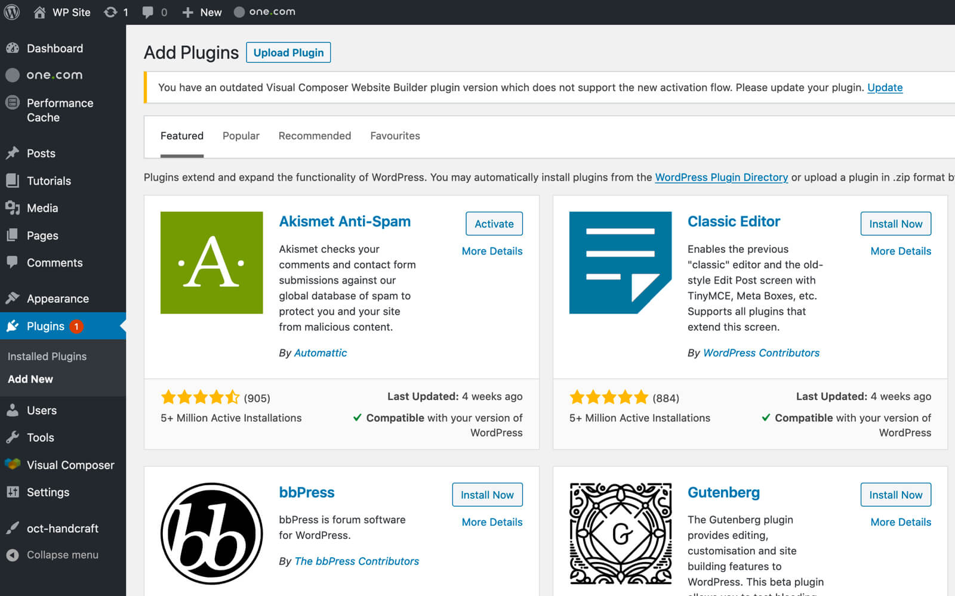The image size is (955, 596).
Task: Open the Automattic author link
Action: [x=321, y=353]
